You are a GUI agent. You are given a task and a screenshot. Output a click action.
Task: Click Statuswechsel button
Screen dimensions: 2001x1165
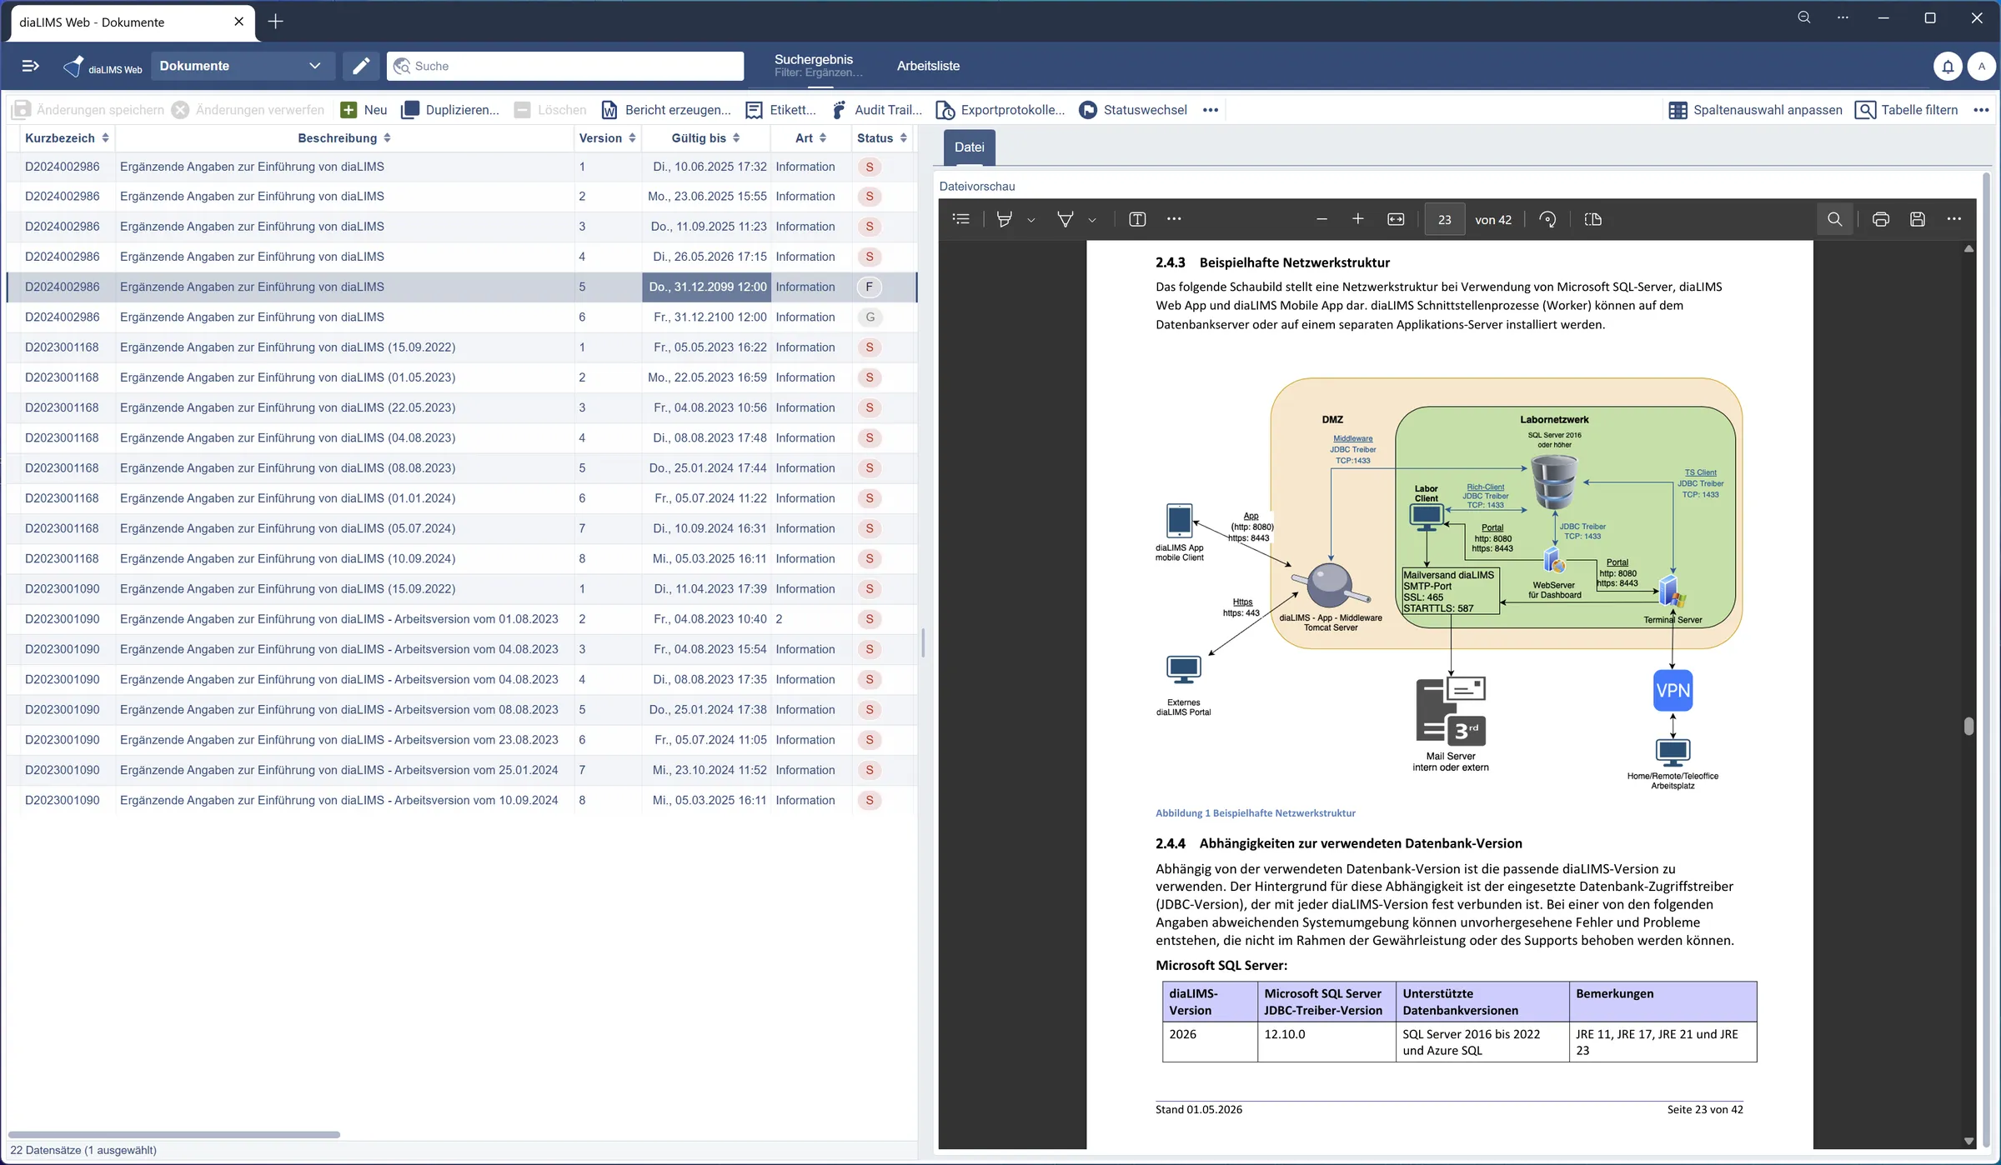pos(1133,110)
